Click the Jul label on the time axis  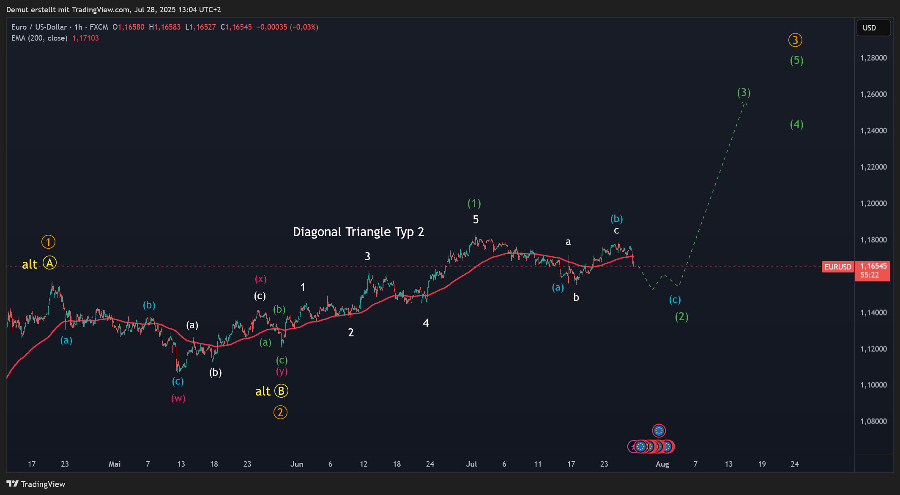tap(471, 464)
